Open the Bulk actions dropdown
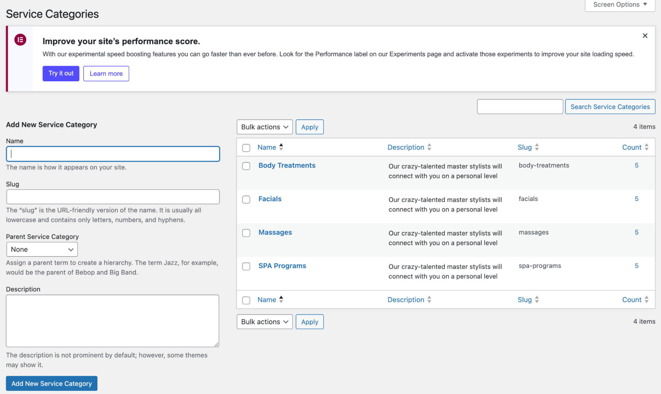The image size is (661, 394). pyautogui.click(x=264, y=127)
